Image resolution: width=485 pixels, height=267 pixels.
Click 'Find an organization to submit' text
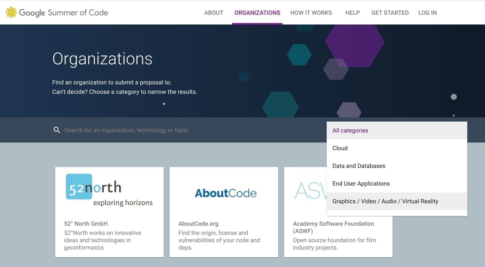[112, 82]
